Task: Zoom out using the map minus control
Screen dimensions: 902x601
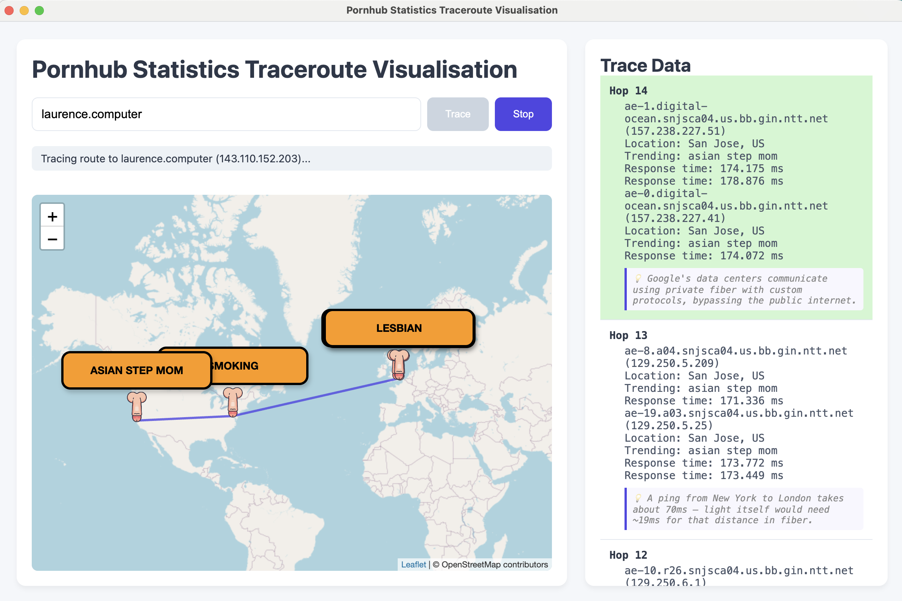Action: [x=52, y=239]
